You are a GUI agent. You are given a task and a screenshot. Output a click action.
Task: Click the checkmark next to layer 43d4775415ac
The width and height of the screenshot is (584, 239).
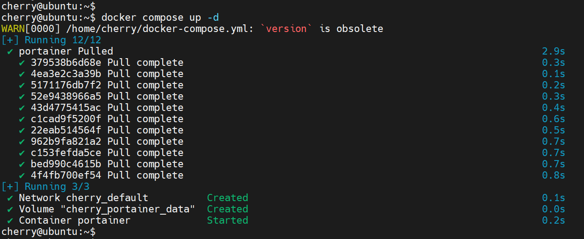click(22, 108)
